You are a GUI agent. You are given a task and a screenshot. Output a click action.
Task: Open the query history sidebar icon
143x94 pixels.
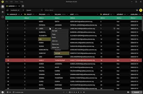3,17
